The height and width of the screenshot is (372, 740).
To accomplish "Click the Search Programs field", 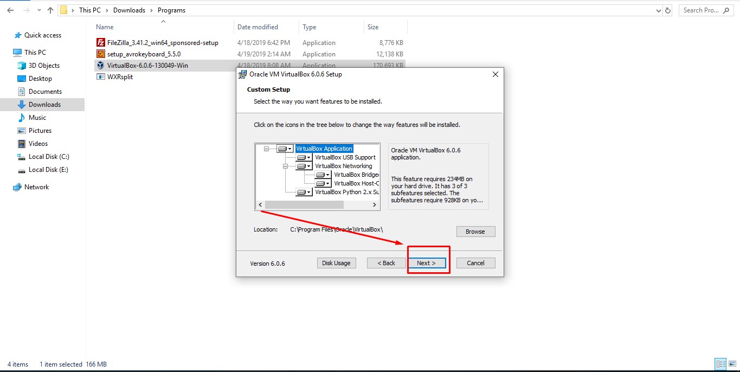I will tap(707, 10).
